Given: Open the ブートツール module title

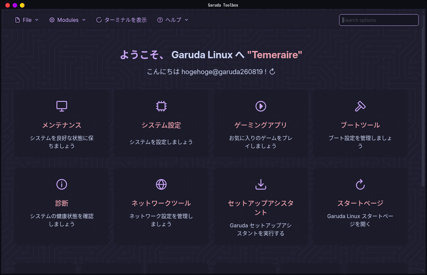Looking at the screenshot, I should [x=360, y=125].
